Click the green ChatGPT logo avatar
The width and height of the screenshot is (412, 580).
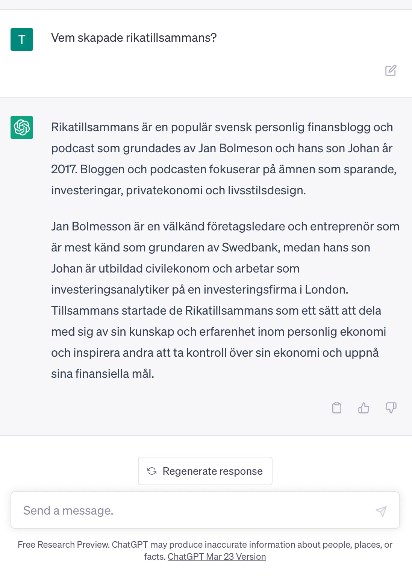tap(22, 127)
